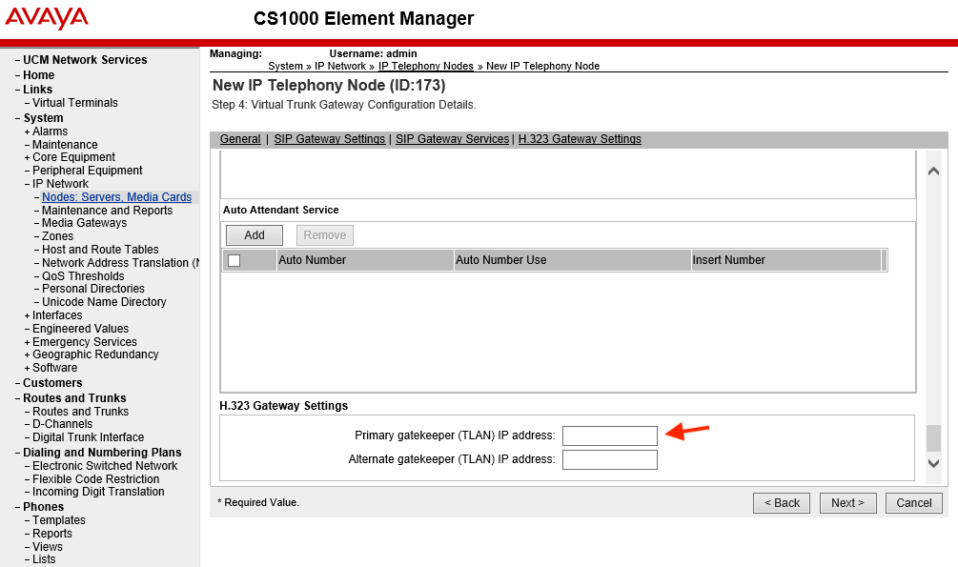Open QoS Thresholds in sidebar
The width and height of the screenshot is (958, 567).
[x=83, y=276]
